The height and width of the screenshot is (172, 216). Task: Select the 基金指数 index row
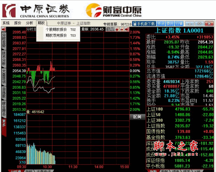click(x=180, y=137)
